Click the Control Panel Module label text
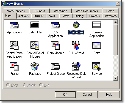Screen dimensions: 125x104 pyautogui.click(x=35, y=55)
